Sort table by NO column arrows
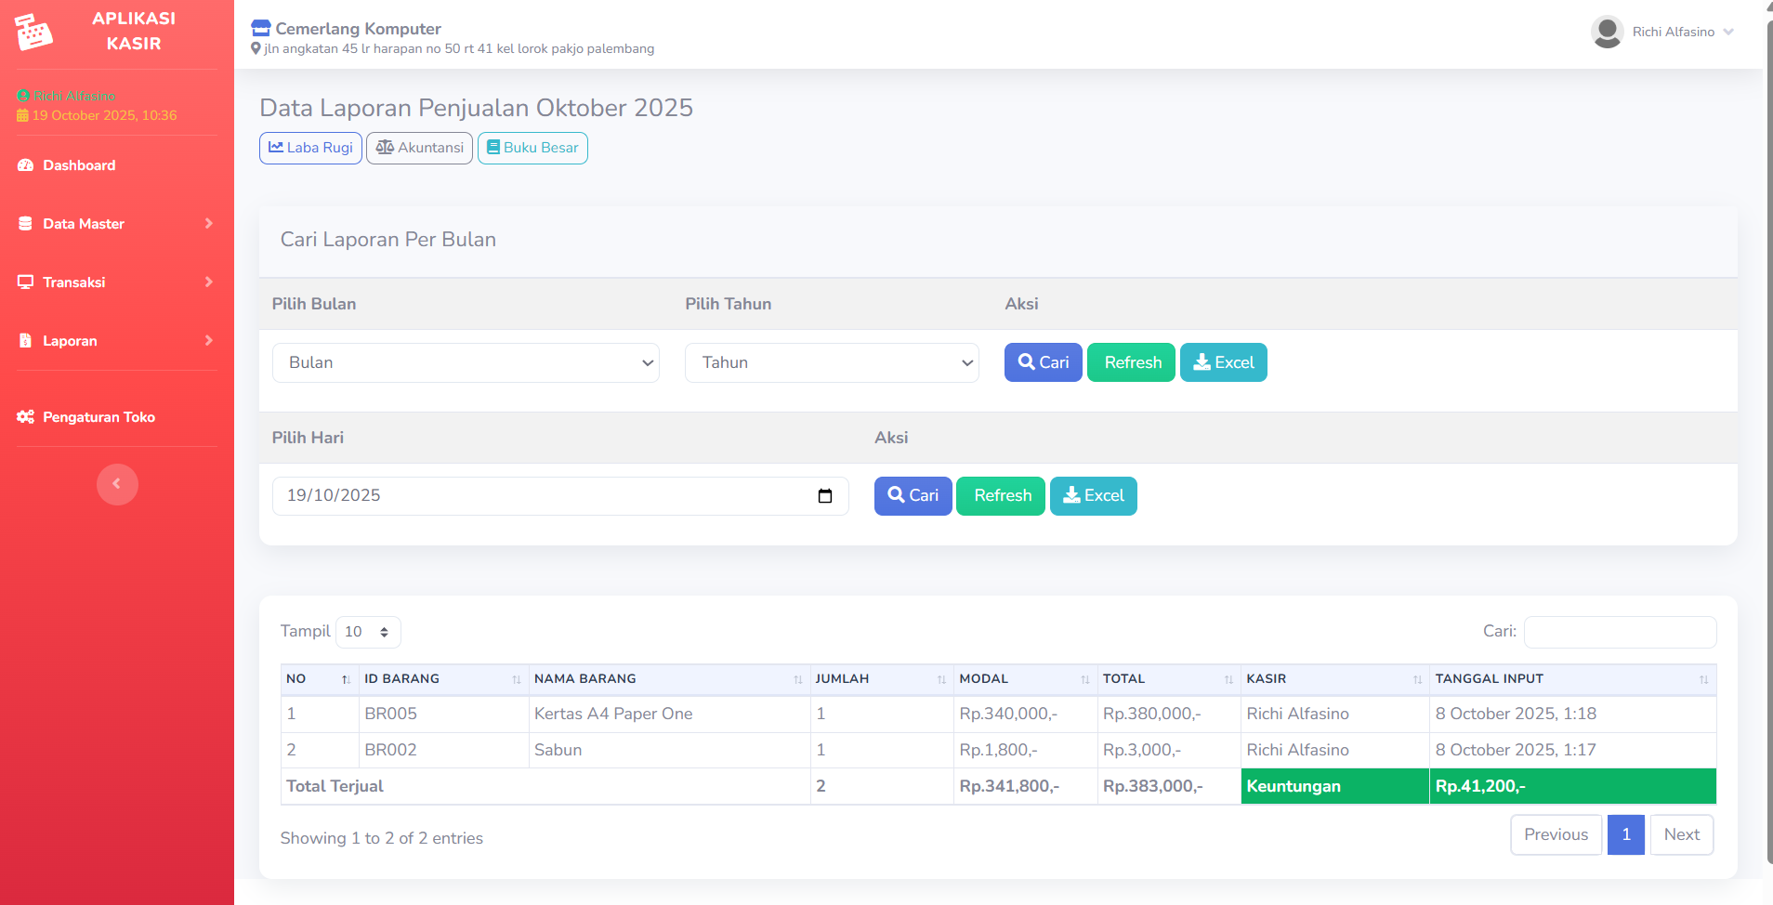The image size is (1773, 905). 346,679
